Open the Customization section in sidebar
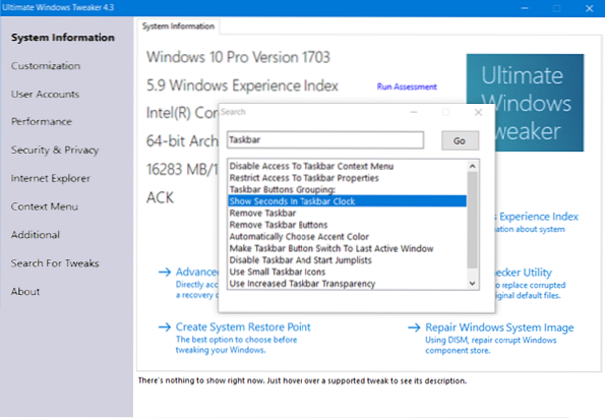This screenshot has height=418, width=605. coord(46,66)
